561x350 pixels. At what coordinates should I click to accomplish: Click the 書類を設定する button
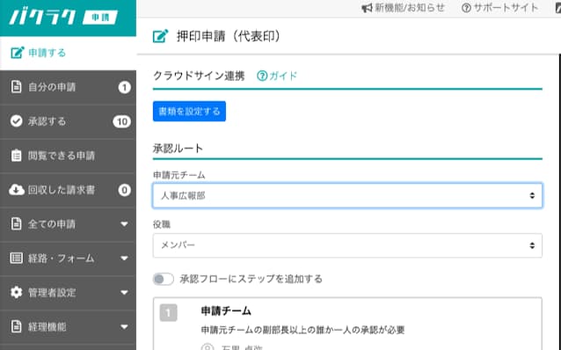click(189, 112)
